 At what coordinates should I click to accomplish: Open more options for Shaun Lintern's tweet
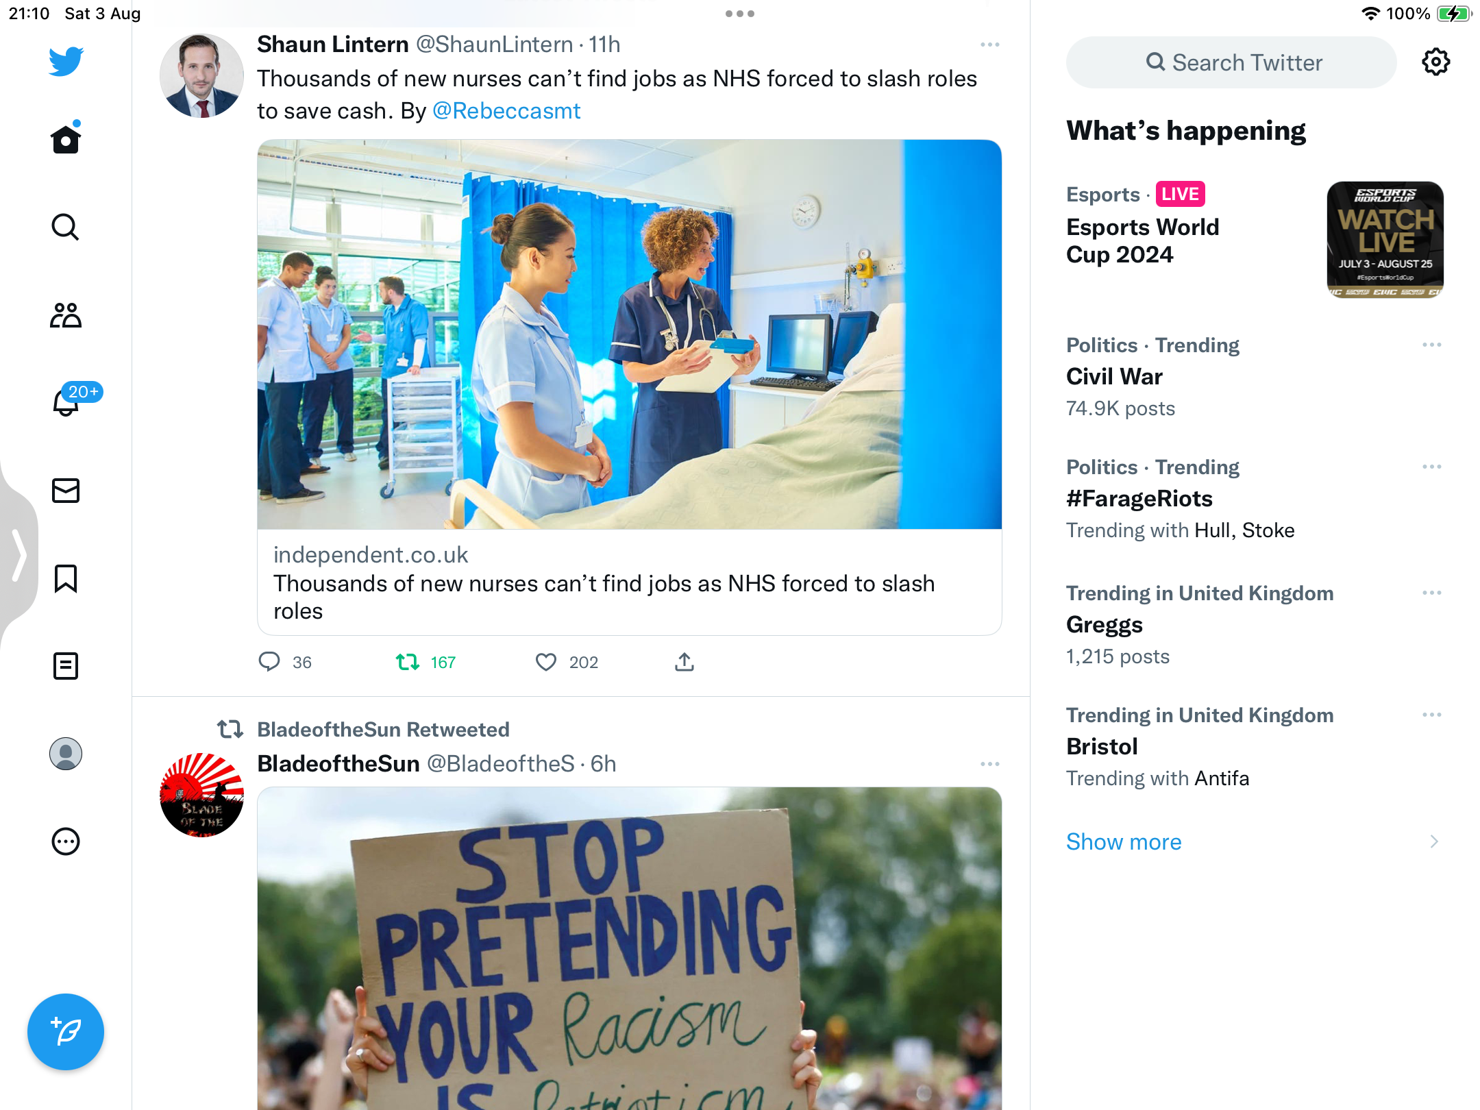pyautogui.click(x=990, y=45)
